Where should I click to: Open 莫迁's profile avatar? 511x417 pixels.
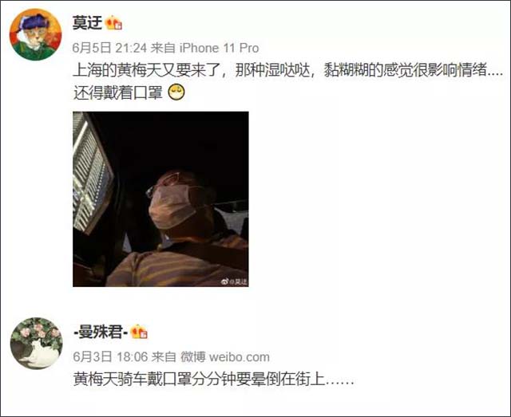click(35, 34)
